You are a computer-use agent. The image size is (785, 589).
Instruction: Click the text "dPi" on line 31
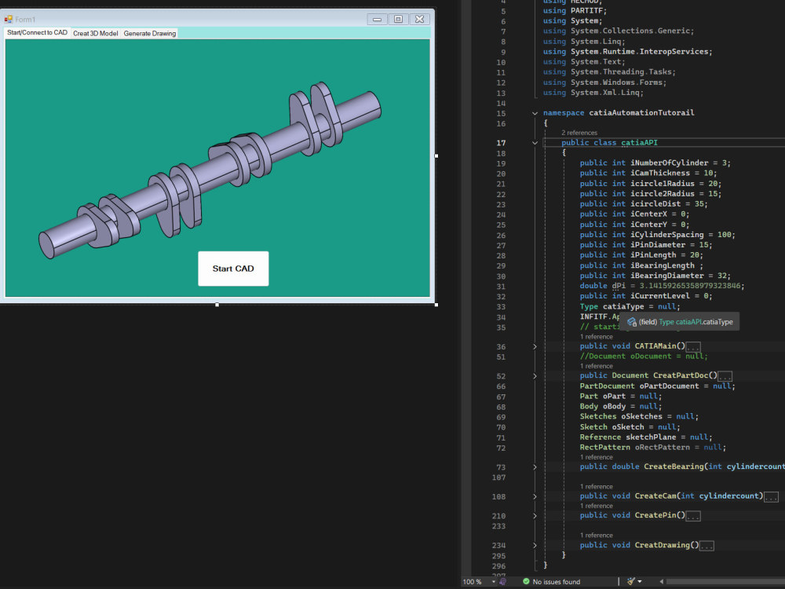pos(619,286)
